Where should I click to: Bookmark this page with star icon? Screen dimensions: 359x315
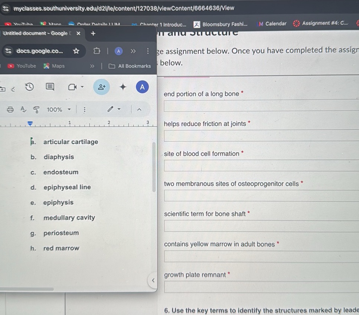coord(76,51)
